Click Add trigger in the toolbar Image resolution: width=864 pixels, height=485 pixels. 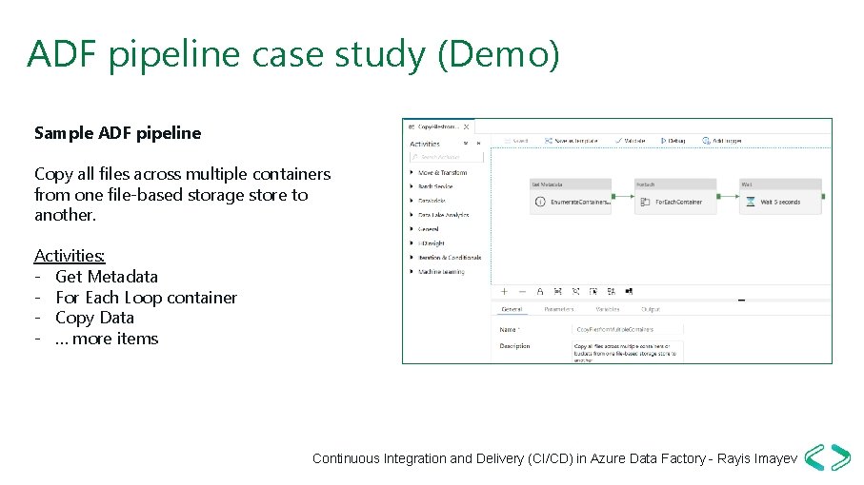721,141
